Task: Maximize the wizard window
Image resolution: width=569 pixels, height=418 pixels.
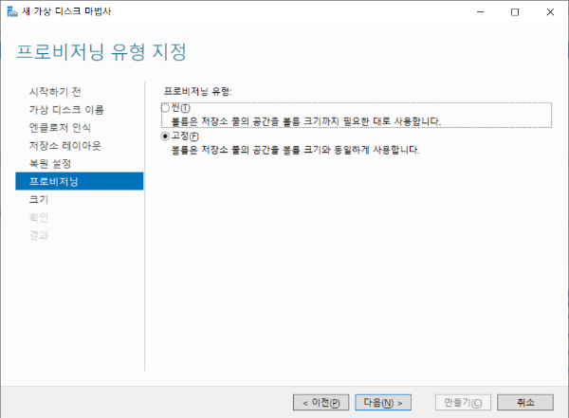Action: [515, 12]
